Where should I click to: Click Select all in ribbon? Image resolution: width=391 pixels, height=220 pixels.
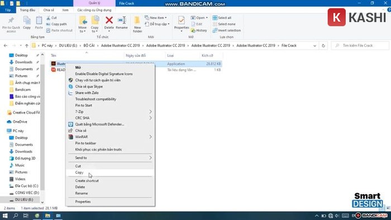[222, 18]
